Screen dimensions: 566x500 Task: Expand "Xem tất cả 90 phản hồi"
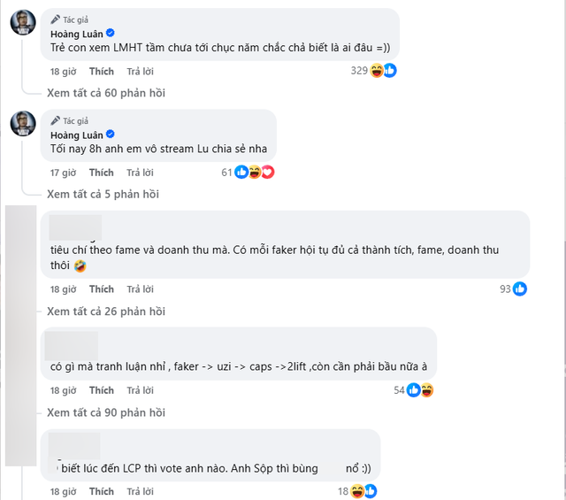105,412
